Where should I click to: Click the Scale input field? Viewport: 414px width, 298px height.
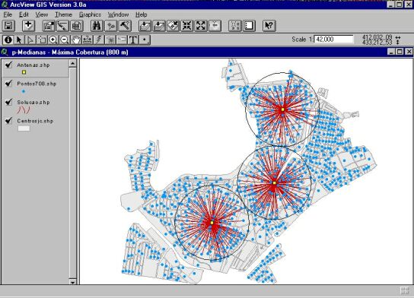[334, 40]
